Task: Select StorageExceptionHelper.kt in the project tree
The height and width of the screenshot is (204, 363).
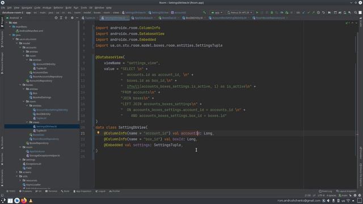Action: (x=43, y=155)
